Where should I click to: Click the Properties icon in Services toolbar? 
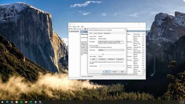78,29
